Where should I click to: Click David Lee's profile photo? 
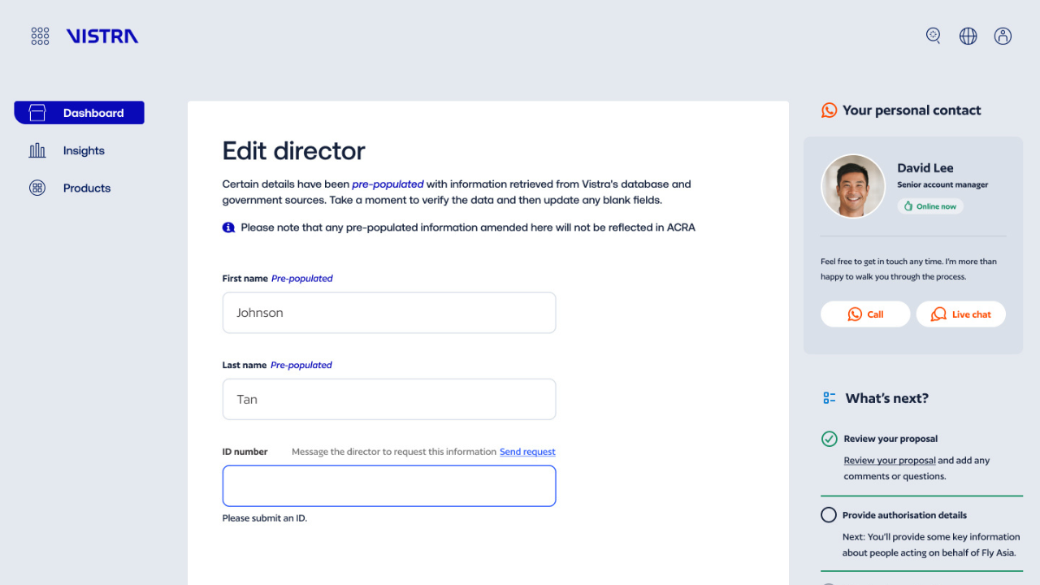(853, 186)
